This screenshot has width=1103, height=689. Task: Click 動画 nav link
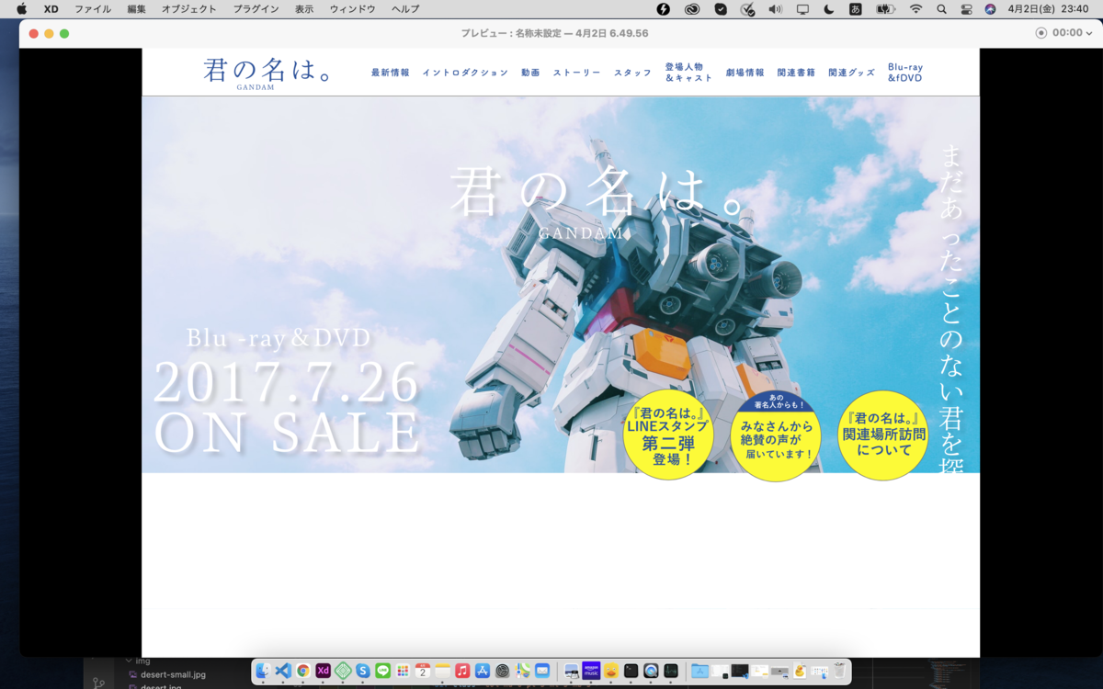[x=530, y=73]
